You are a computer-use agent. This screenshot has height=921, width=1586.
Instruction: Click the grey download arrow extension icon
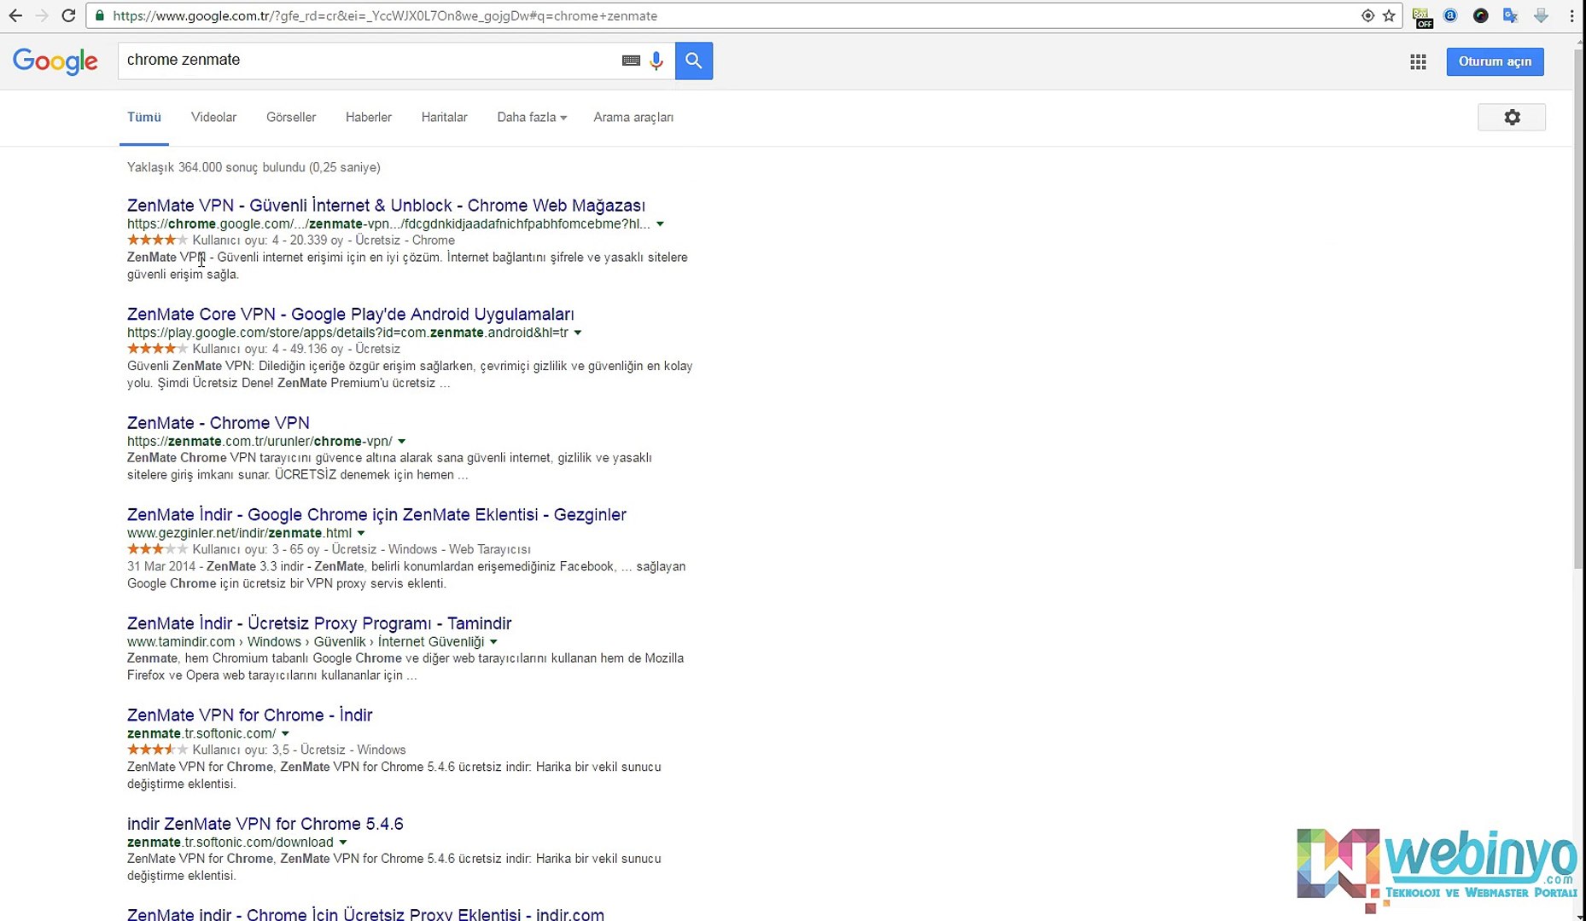(x=1541, y=15)
